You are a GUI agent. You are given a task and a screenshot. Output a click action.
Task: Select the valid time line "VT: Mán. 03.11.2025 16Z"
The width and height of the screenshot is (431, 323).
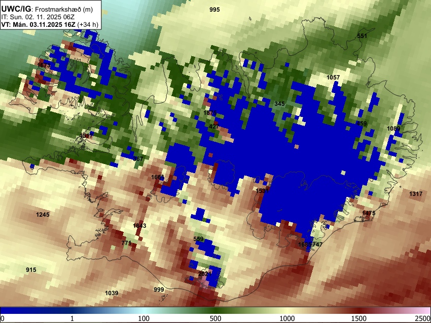[x=38, y=24]
